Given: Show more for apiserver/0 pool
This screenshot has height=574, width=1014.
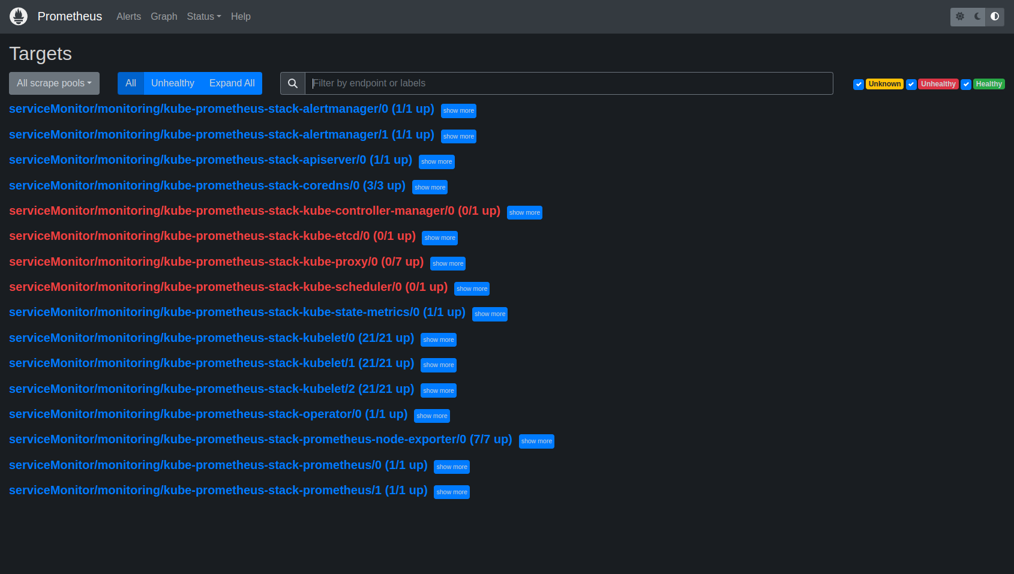Looking at the screenshot, I should (437, 162).
